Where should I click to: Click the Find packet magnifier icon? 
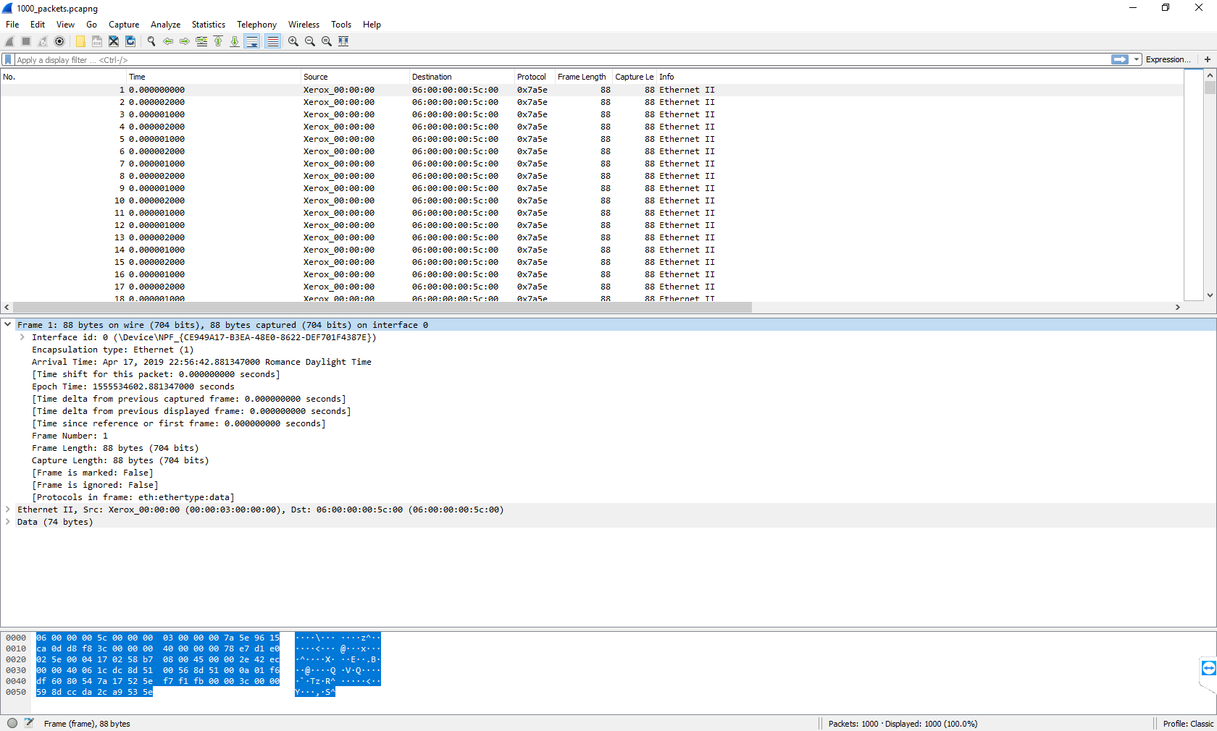[x=151, y=41]
